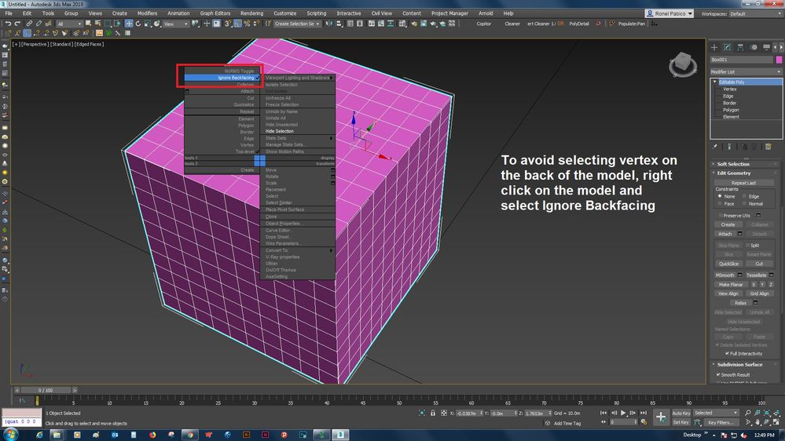
Task: Open the Graph Editors menu
Action: pos(215,13)
